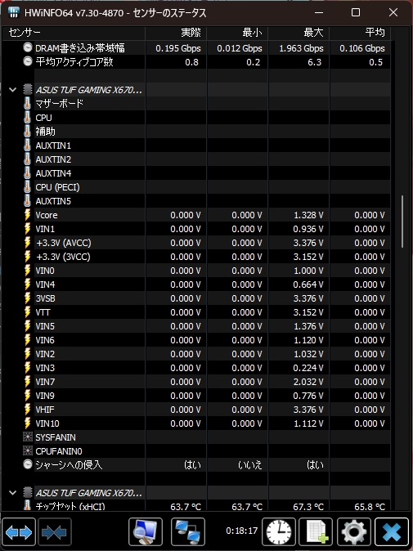Open the sensor magnifier monitor icon
Image resolution: width=413 pixels, height=551 pixels.
146,532
